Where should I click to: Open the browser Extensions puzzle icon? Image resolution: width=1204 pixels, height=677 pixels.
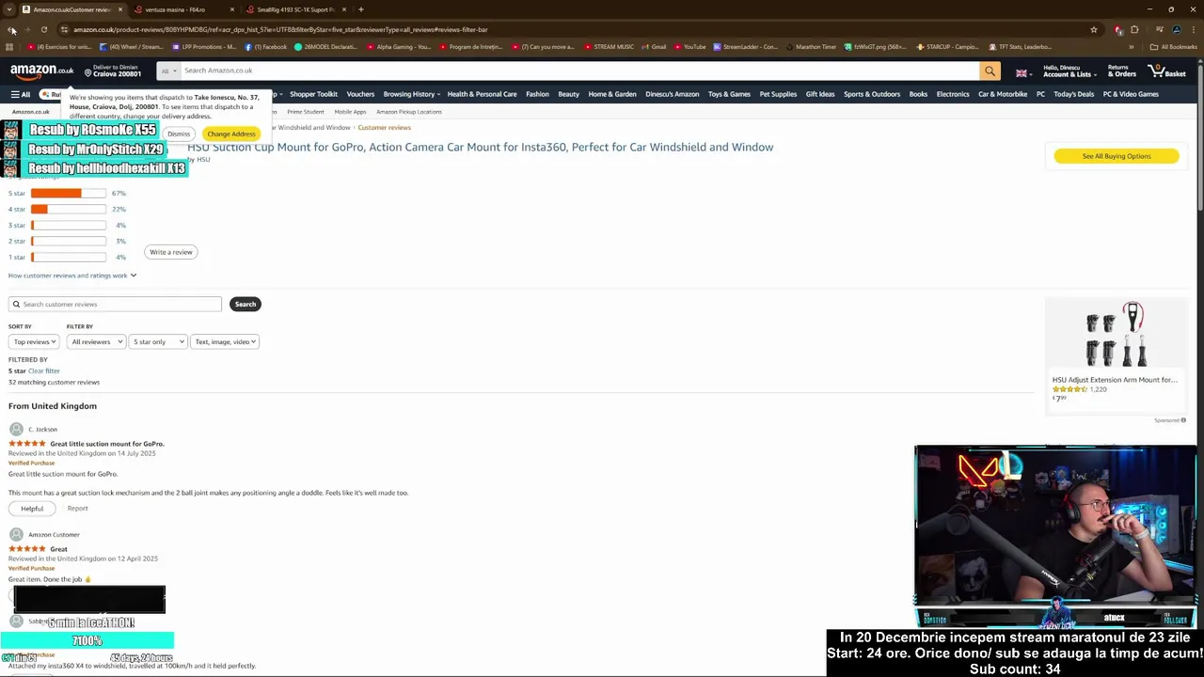1134,30
